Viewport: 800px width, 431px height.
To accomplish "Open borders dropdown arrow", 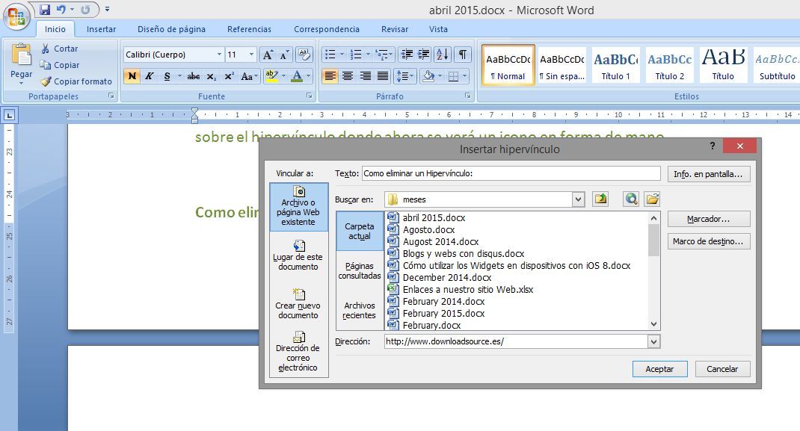I will pyautogui.click(x=464, y=76).
